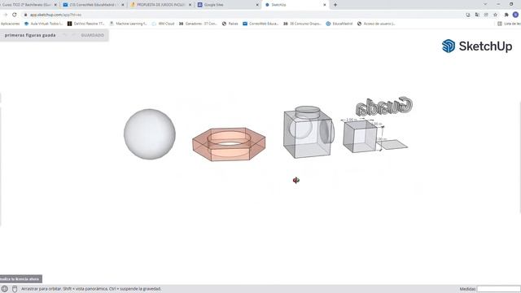Screen dimensions: 521x293
Task: Click the model name primeras figuras guada
Action: pos(30,35)
